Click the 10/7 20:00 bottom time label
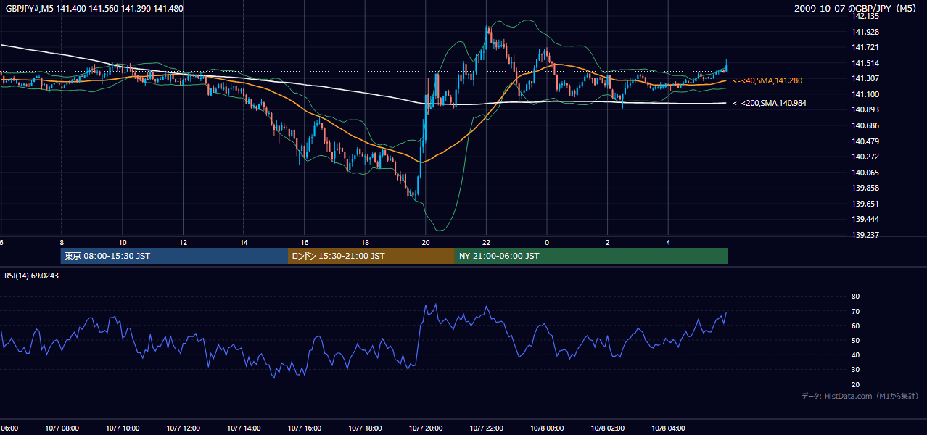927x435 pixels. click(x=426, y=428)
